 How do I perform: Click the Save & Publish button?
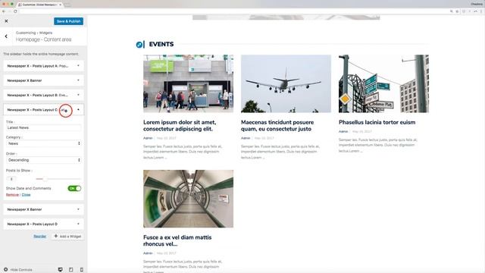pos(68,21)
